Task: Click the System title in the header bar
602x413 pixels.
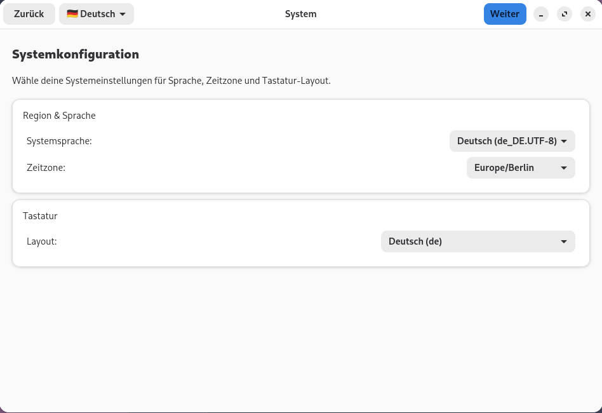Action: click(300, 13)
